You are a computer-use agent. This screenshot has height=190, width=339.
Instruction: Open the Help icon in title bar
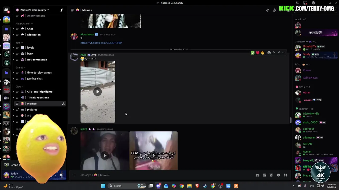coord(313,3)
